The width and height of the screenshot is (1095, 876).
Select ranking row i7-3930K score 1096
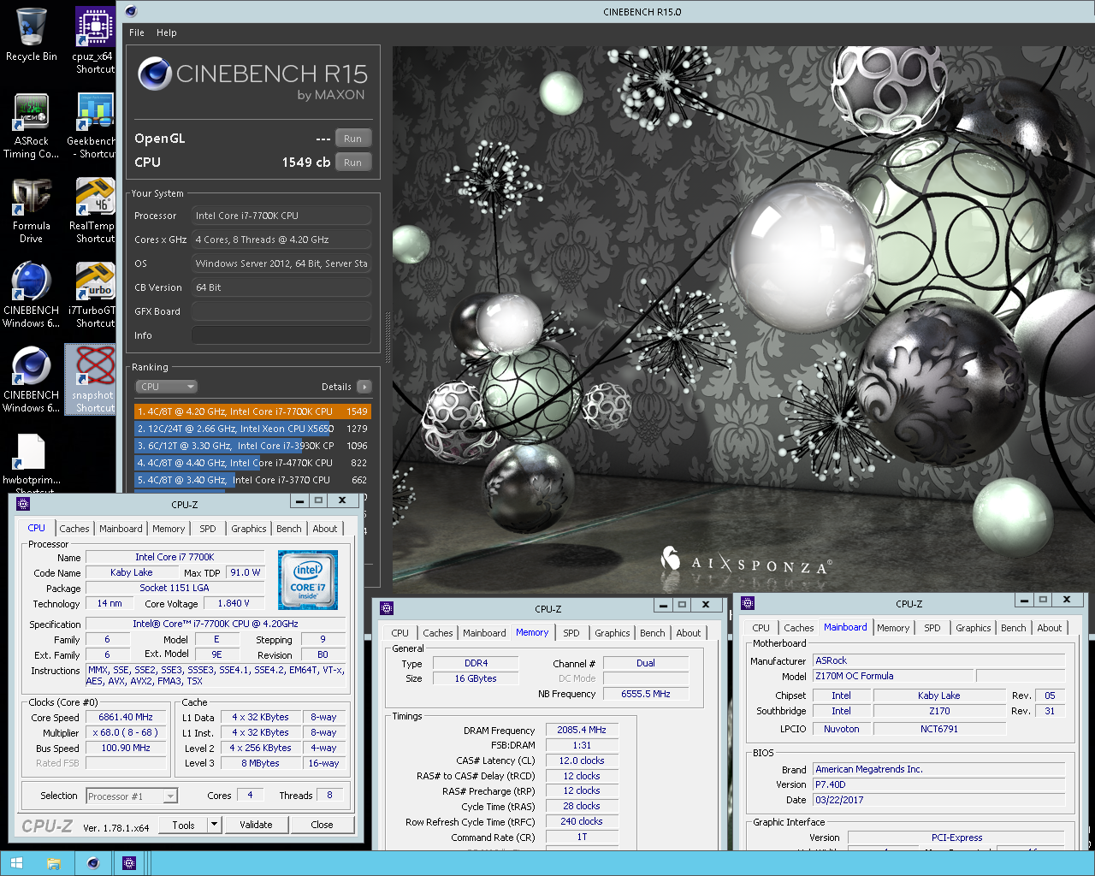252,446
